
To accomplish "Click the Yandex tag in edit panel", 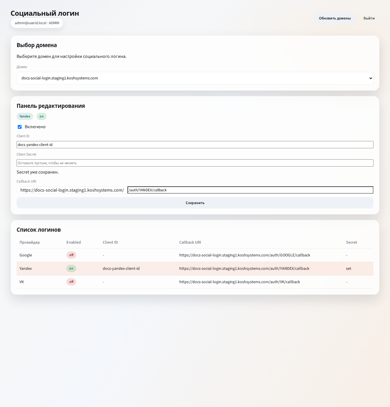I will tap(25, 117).
